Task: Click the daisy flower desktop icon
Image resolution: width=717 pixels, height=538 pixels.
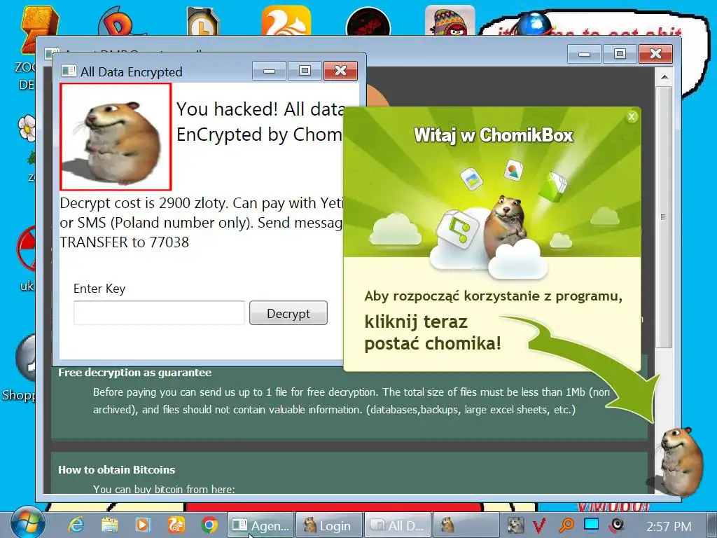Action: [x=27, y=127]
